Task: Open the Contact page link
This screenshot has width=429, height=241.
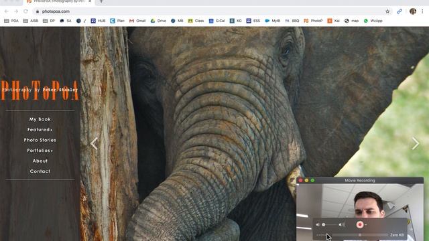Action: [40, 171]
